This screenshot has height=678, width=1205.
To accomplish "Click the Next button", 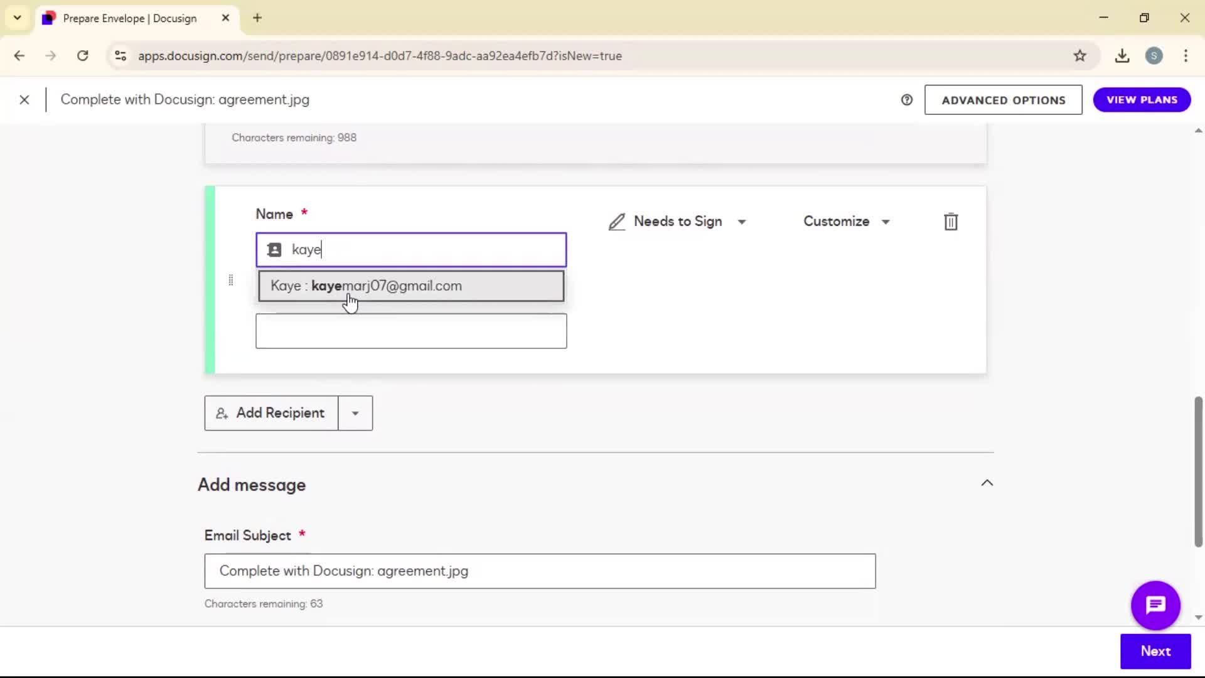I will (x=1155, y=651).
